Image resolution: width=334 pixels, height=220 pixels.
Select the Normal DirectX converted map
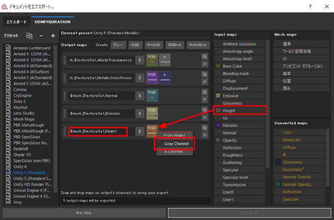click(x=299, y=177)
